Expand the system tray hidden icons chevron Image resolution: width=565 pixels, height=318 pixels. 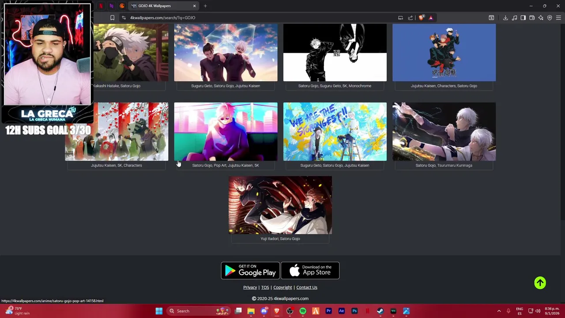[x=499, y=311]
